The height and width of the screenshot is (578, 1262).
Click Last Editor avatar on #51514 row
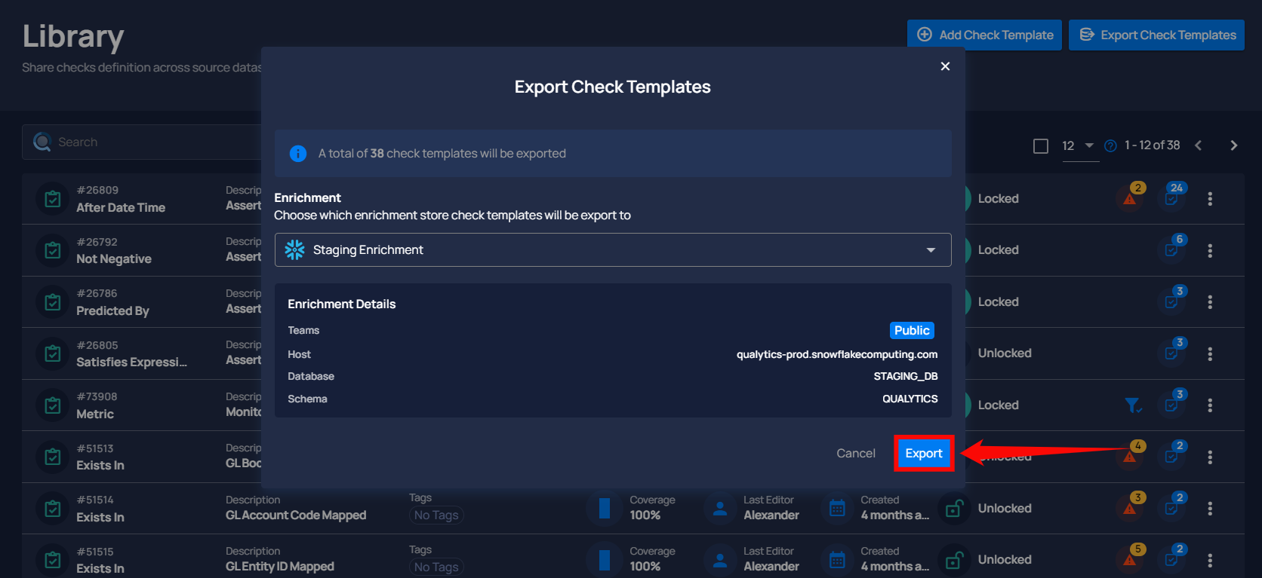pos(720,509)
